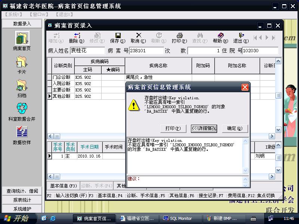Viewport: 299px width, 224px height.
Task: Close the error dialog with red X
Action: tap(245, 87)
